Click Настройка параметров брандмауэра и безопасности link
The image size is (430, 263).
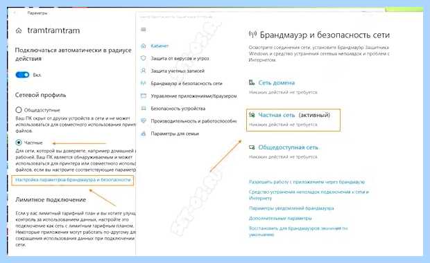[x=73, y=180]
